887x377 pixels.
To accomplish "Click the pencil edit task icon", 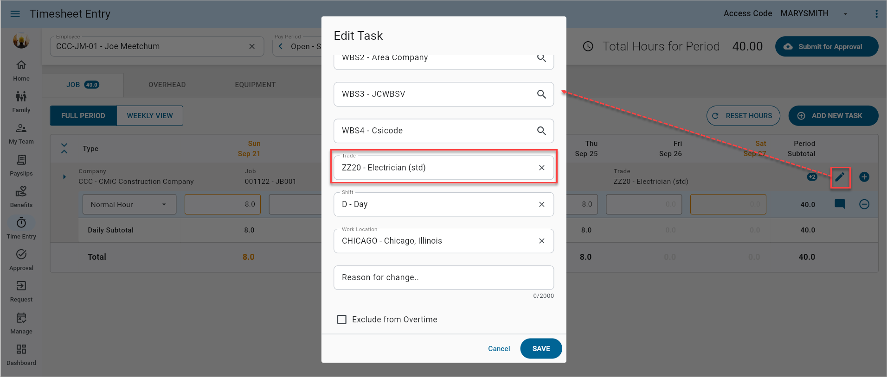I will [840, 177].
